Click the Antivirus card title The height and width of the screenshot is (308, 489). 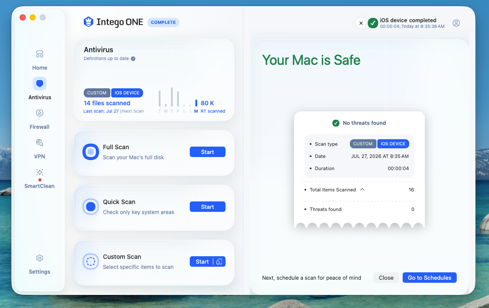point(99,50)
